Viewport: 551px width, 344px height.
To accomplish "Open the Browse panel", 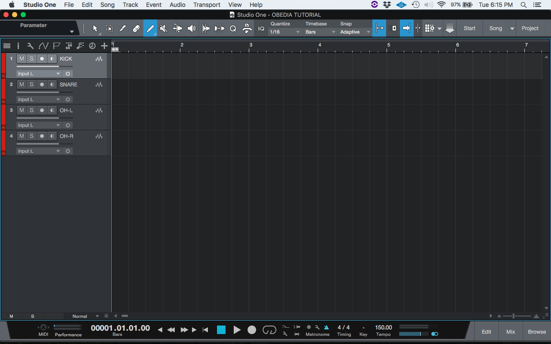I will pos(536,332).
